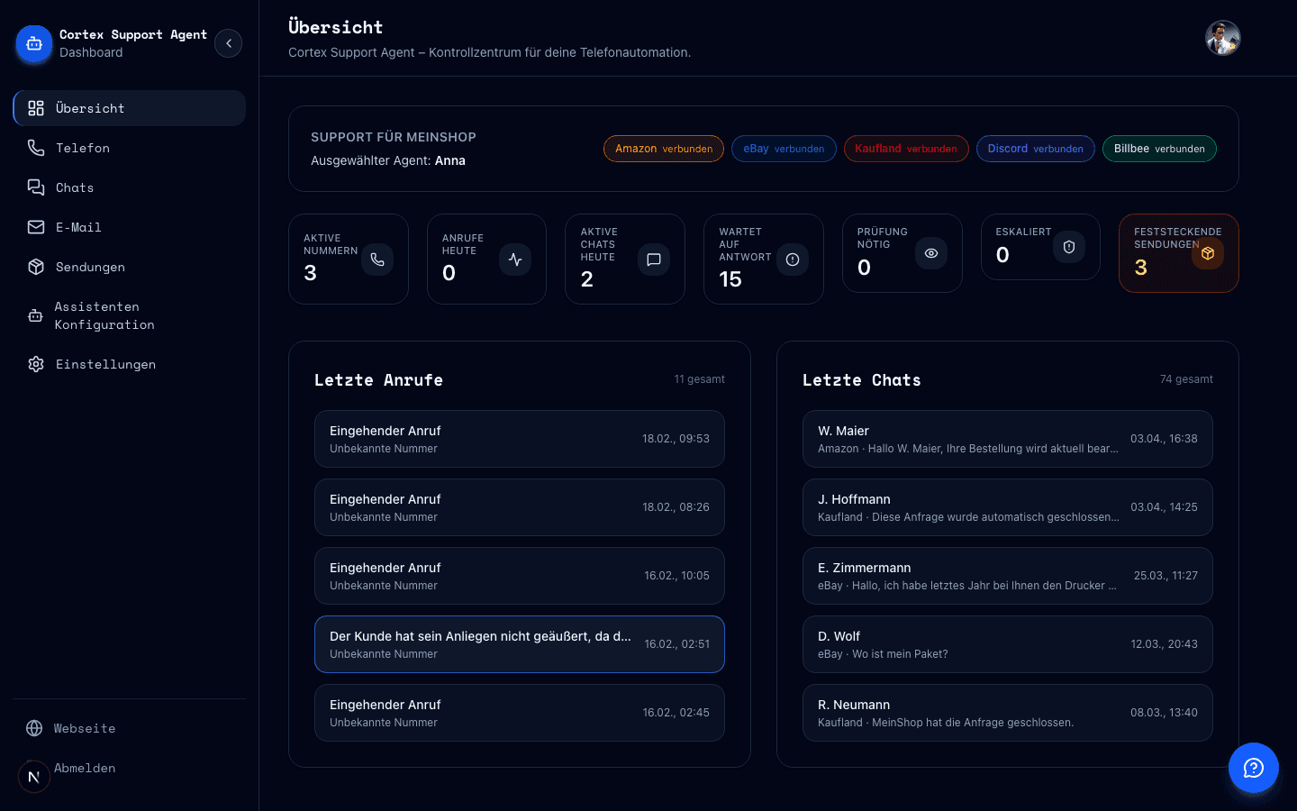Open Einstellungen via gear icon
Viewport: 1297px width, 811px height.
36,364
